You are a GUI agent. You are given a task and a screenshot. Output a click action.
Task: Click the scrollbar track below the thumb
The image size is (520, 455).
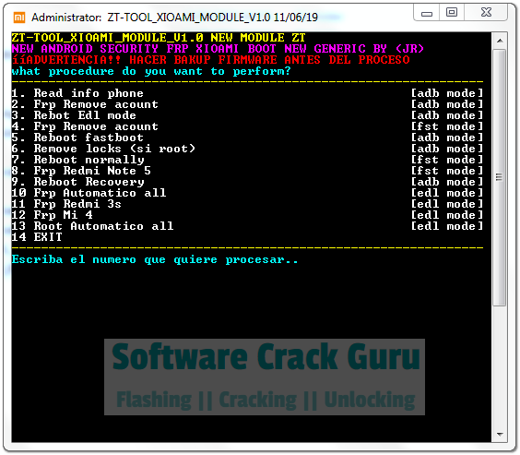[500, 365]
